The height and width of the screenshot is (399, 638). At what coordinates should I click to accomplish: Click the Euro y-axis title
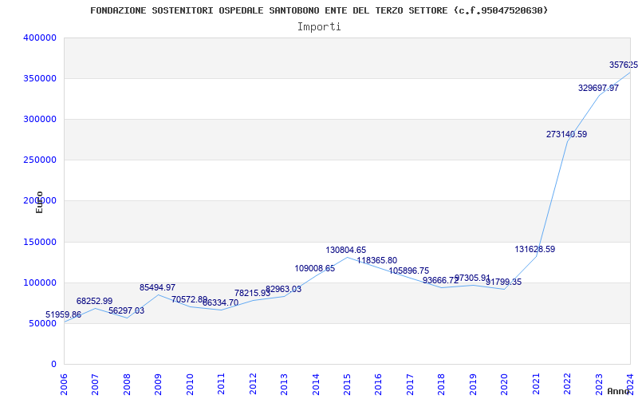click(x=39, y=202)
